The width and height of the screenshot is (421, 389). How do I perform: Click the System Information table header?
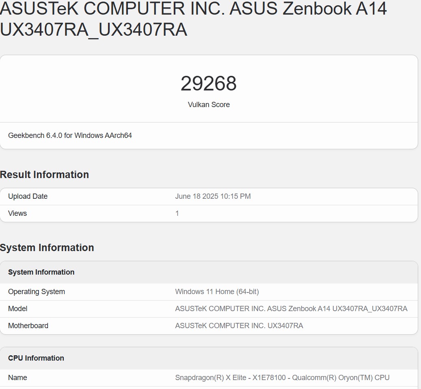(x=41, y=272)
